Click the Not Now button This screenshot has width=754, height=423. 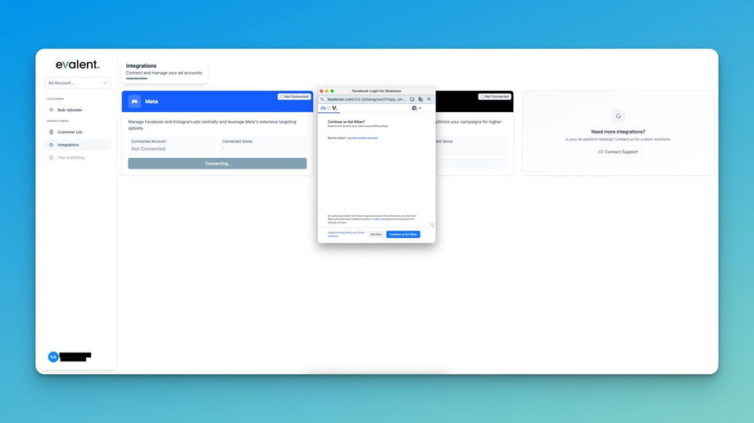376,234
